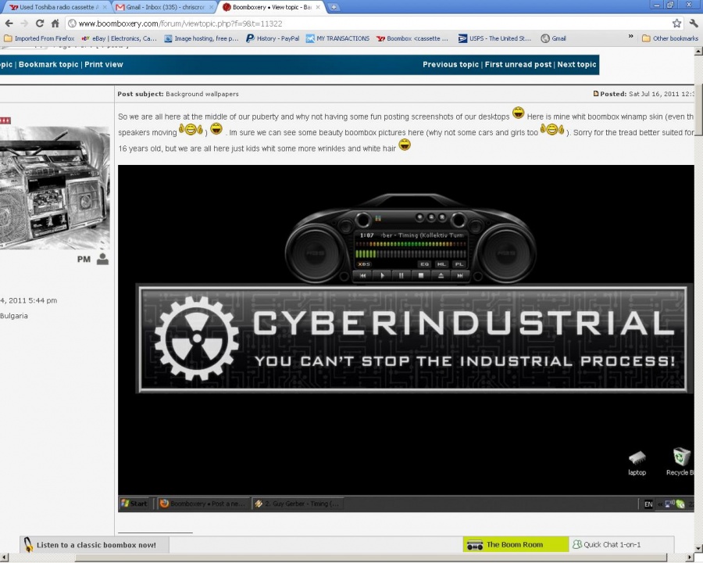
Task: Open the bookmarks overflow chevron
Action: (x=630, y=38)
